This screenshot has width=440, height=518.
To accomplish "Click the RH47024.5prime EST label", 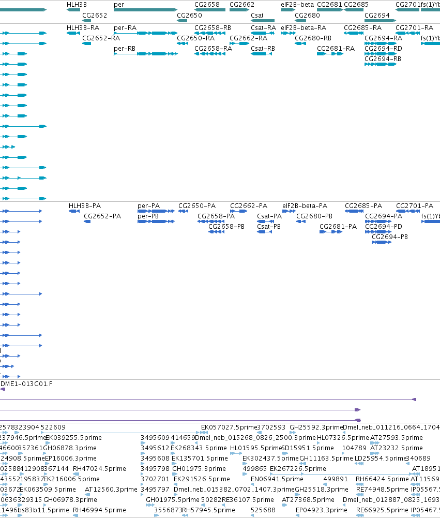I will [99, 469].
